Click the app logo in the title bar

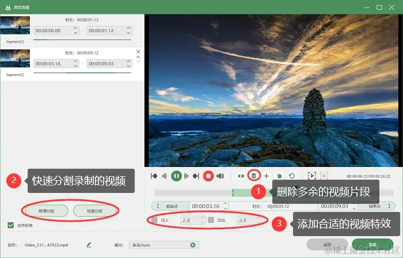[x=8, y=7]
